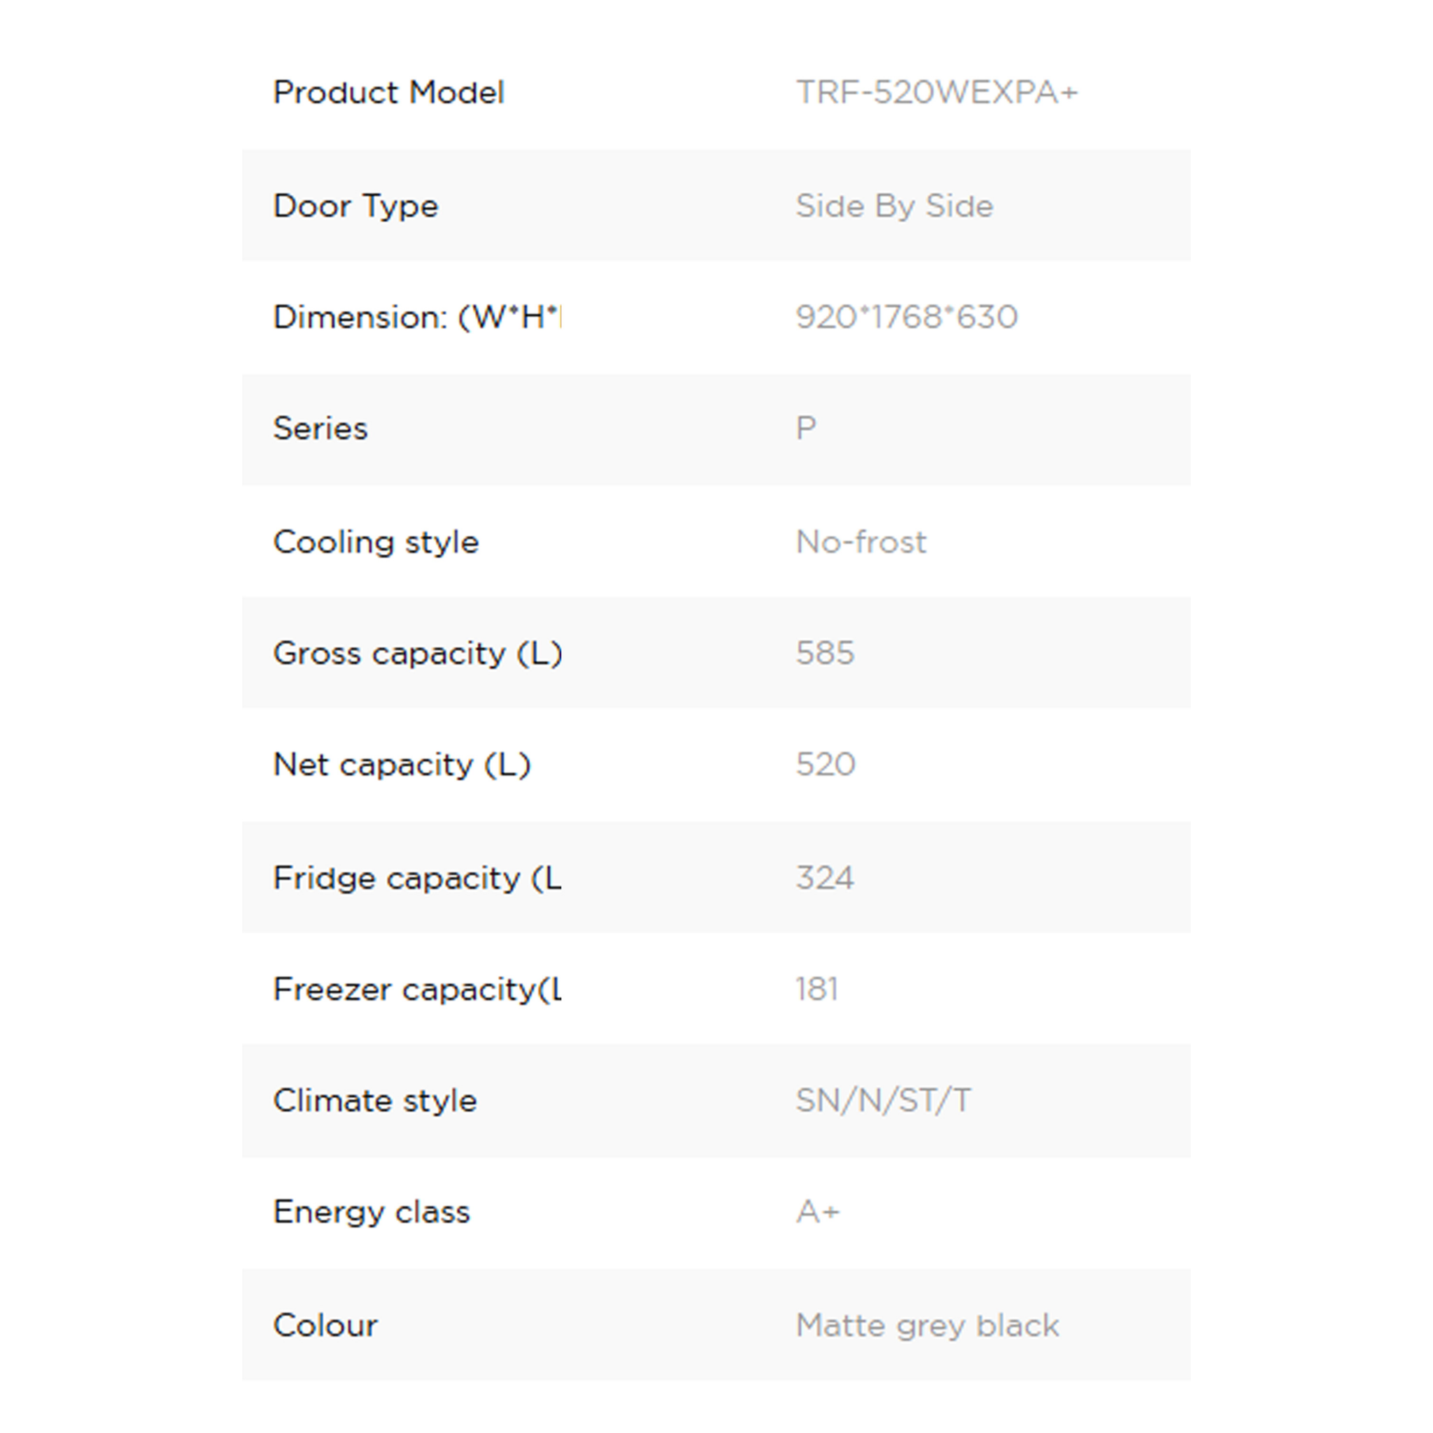This screenshot has width=1433, height=1433.
Task: Click the Energy class label
Action: pos(372,1212)
